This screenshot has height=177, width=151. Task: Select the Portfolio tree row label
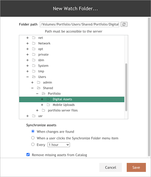click(x=54, y=94)
